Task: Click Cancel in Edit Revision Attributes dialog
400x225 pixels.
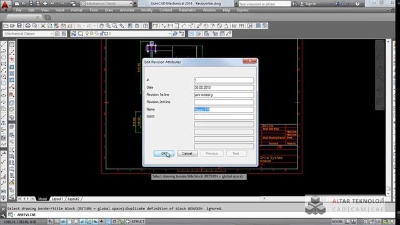Action: pyautogui.click(x=187, y=154)
